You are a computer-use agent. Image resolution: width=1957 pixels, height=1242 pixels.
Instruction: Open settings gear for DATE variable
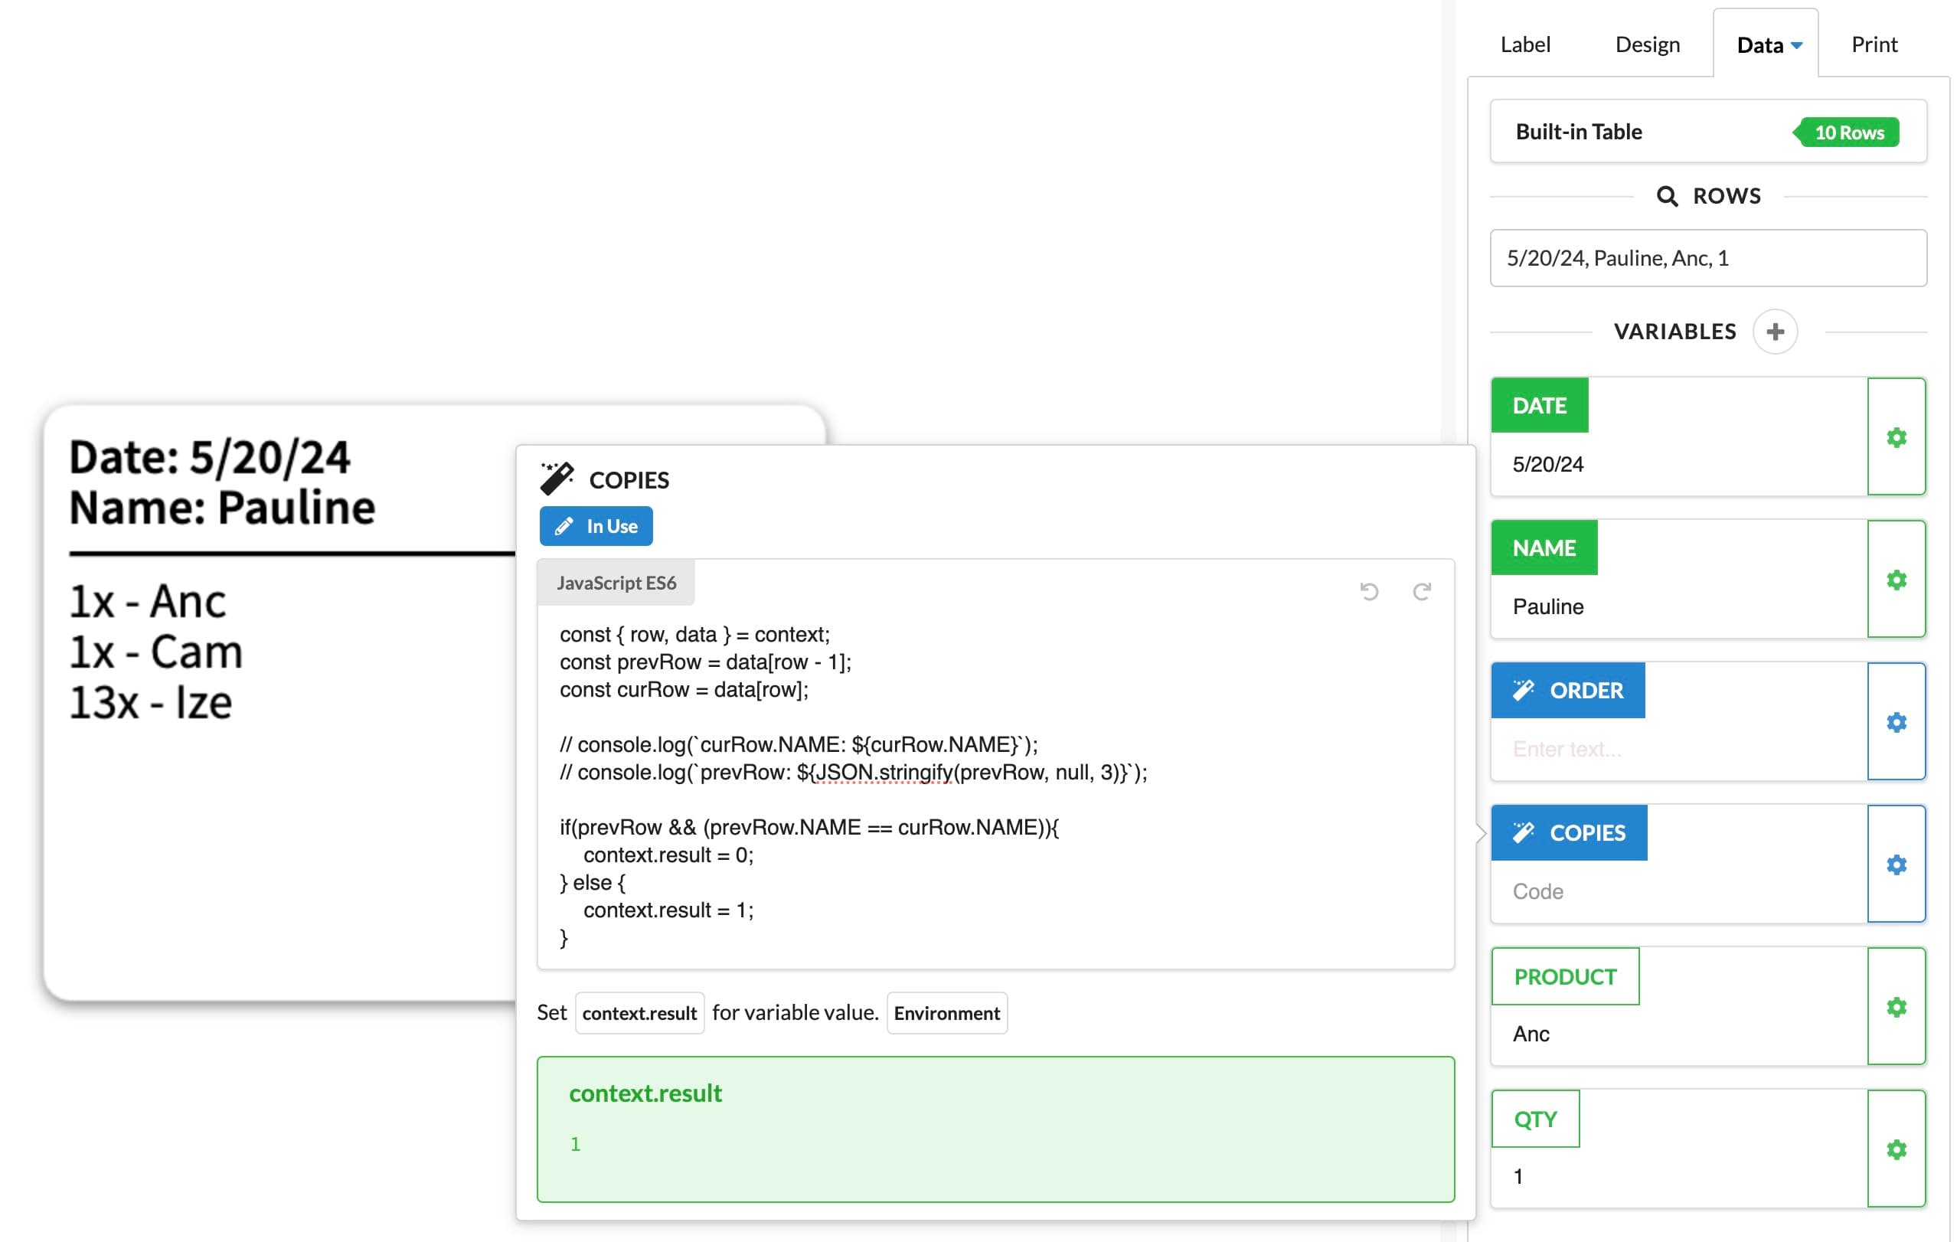[x=1895, y=437]
